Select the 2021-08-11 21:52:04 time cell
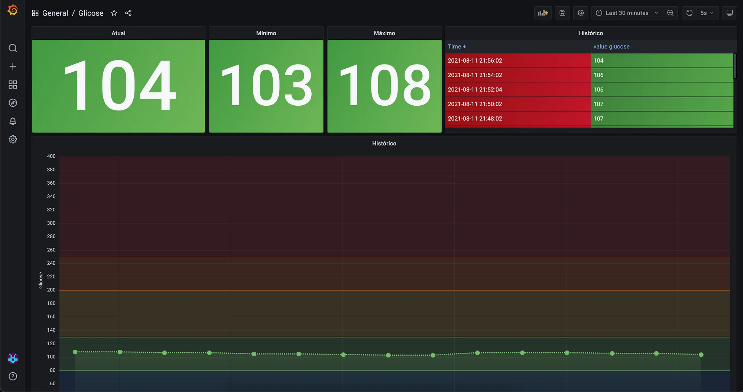Image resolution: width=743 pixels, height=392 pixels. pyautogui.click(x=518, y=89)
